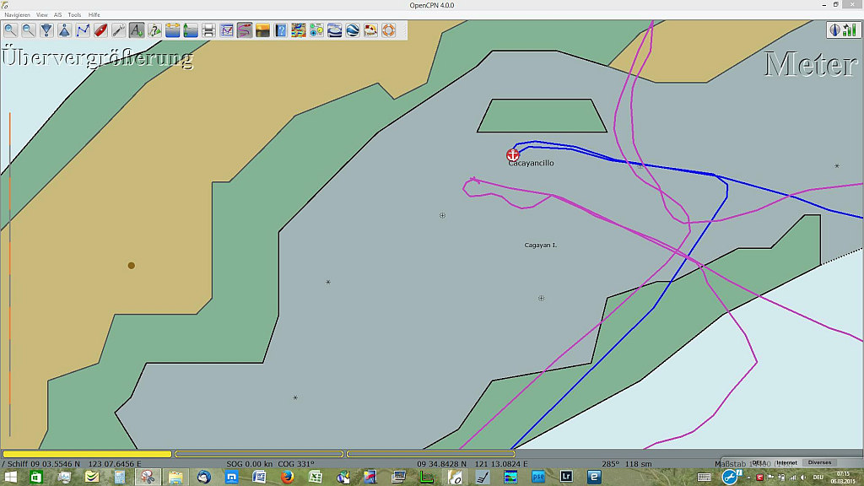
Task: Click the Zoom In magnifier tool
Action: (x=11, y=30)
